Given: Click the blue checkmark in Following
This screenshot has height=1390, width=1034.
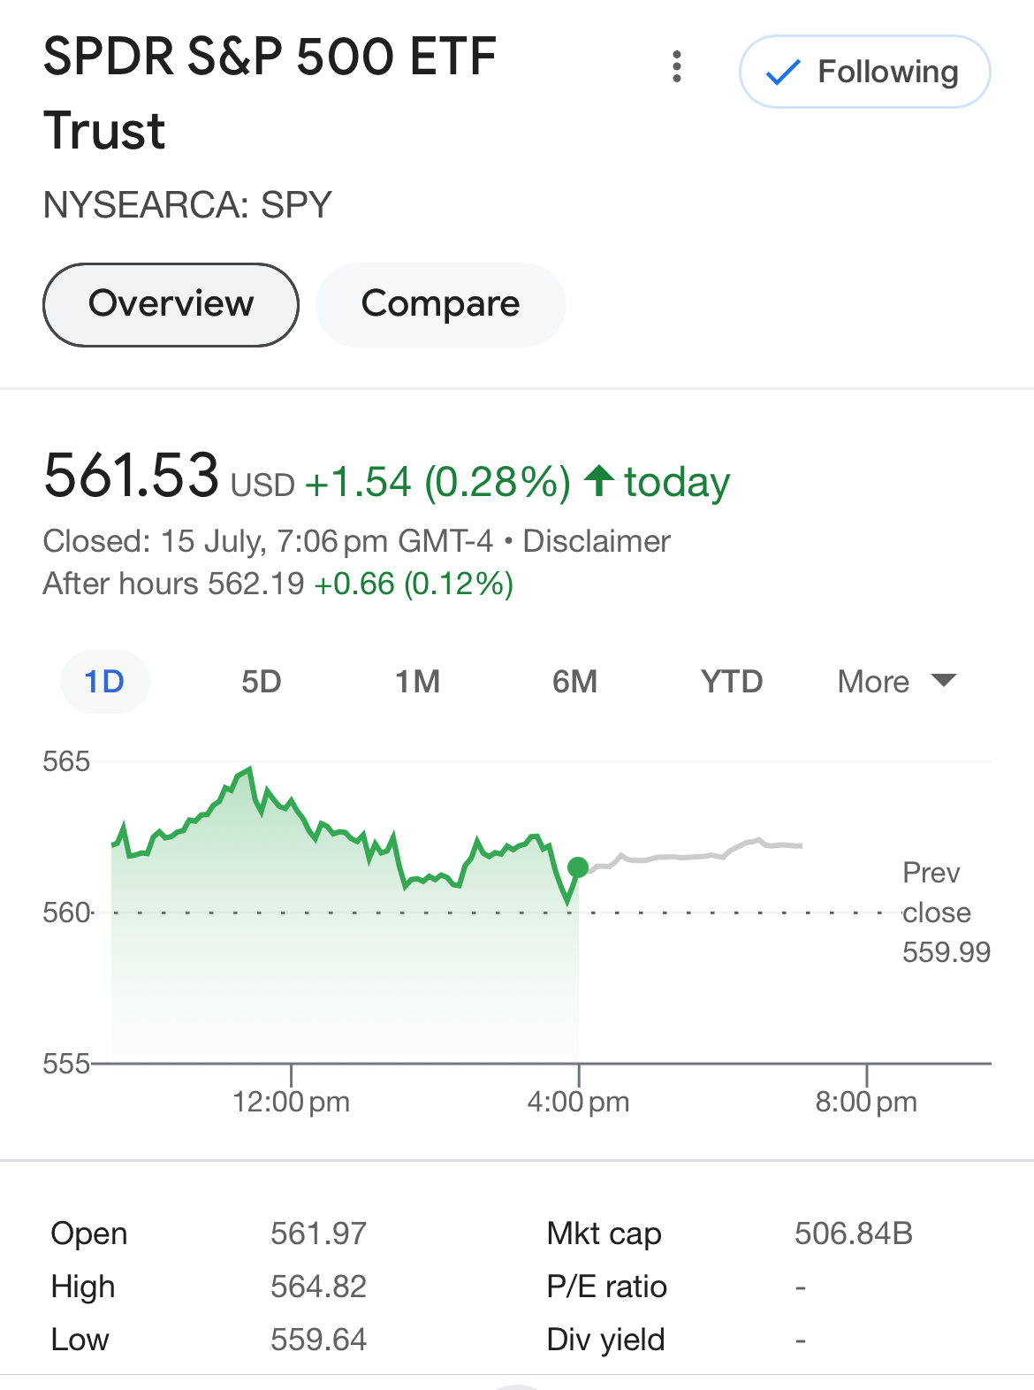Looking at the screenshot, I should point(783,73).
